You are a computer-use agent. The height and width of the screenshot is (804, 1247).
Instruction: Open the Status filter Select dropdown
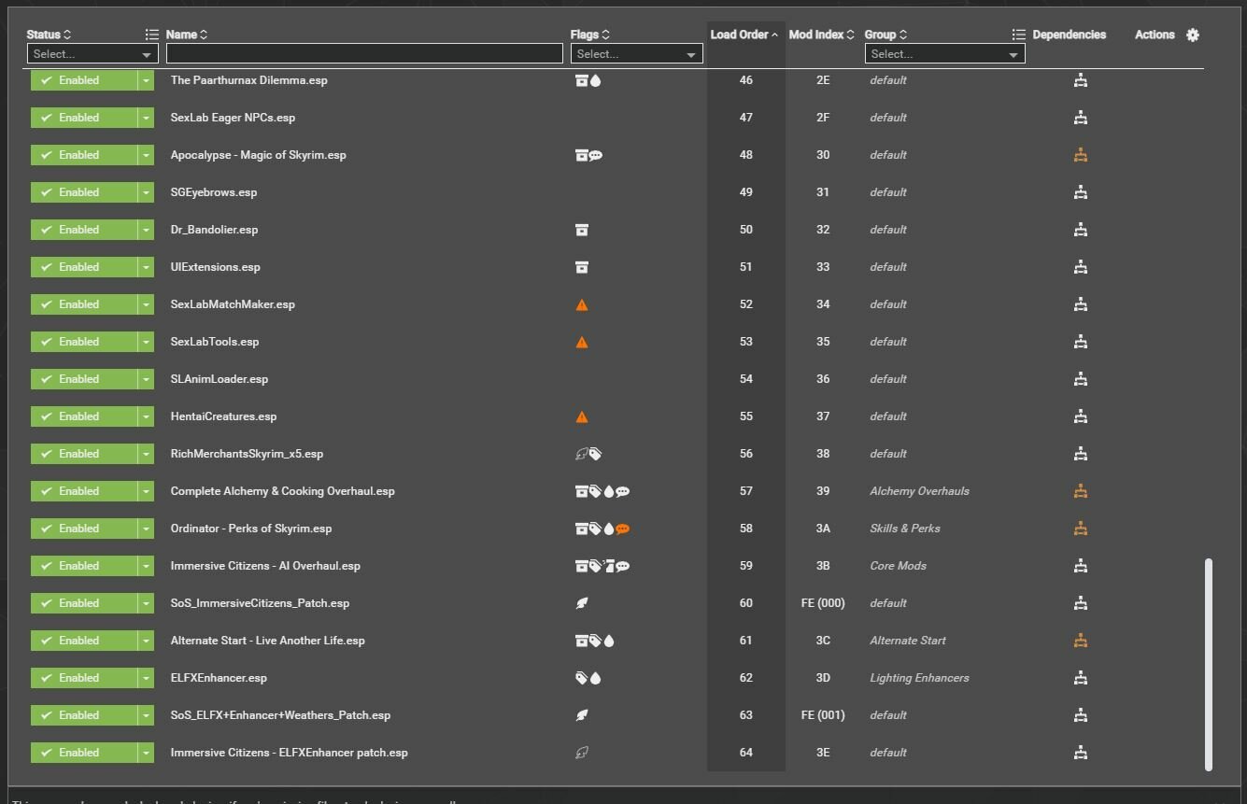(92, 54)
